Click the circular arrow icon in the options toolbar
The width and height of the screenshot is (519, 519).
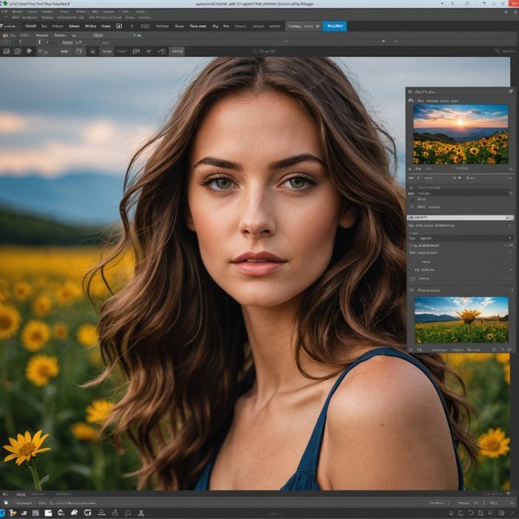pyautogui.click(x=79, y=51)
